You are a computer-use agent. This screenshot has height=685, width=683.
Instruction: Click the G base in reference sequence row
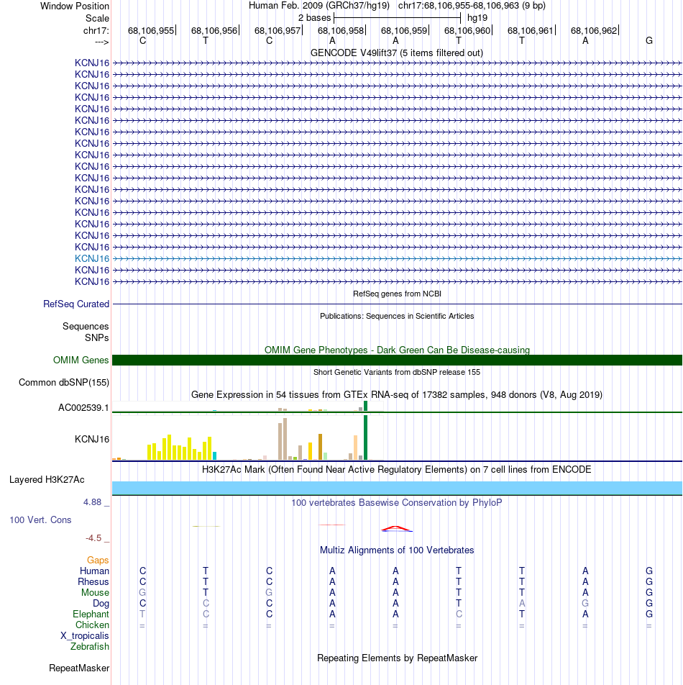click(x=649, y=40)
